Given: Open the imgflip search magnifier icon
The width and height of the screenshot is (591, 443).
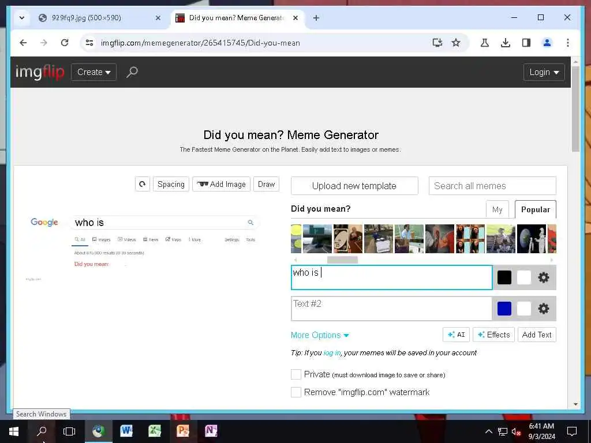Looking at the screenshot, I should [132, 72].
